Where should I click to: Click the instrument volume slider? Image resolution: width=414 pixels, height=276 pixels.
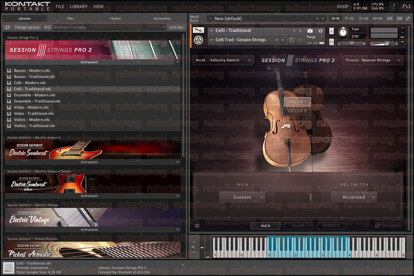[384, 43]
